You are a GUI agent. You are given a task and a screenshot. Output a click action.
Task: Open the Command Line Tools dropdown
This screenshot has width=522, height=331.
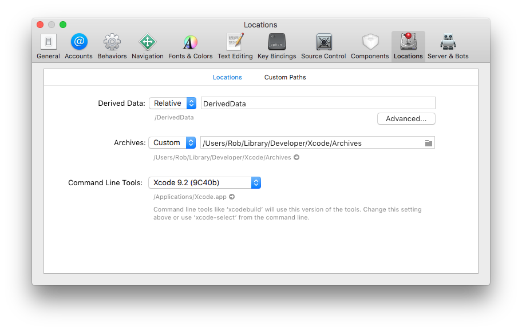(204, 182)
